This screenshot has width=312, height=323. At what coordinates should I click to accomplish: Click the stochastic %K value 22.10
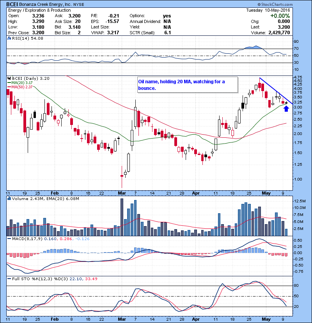point(76,279)
